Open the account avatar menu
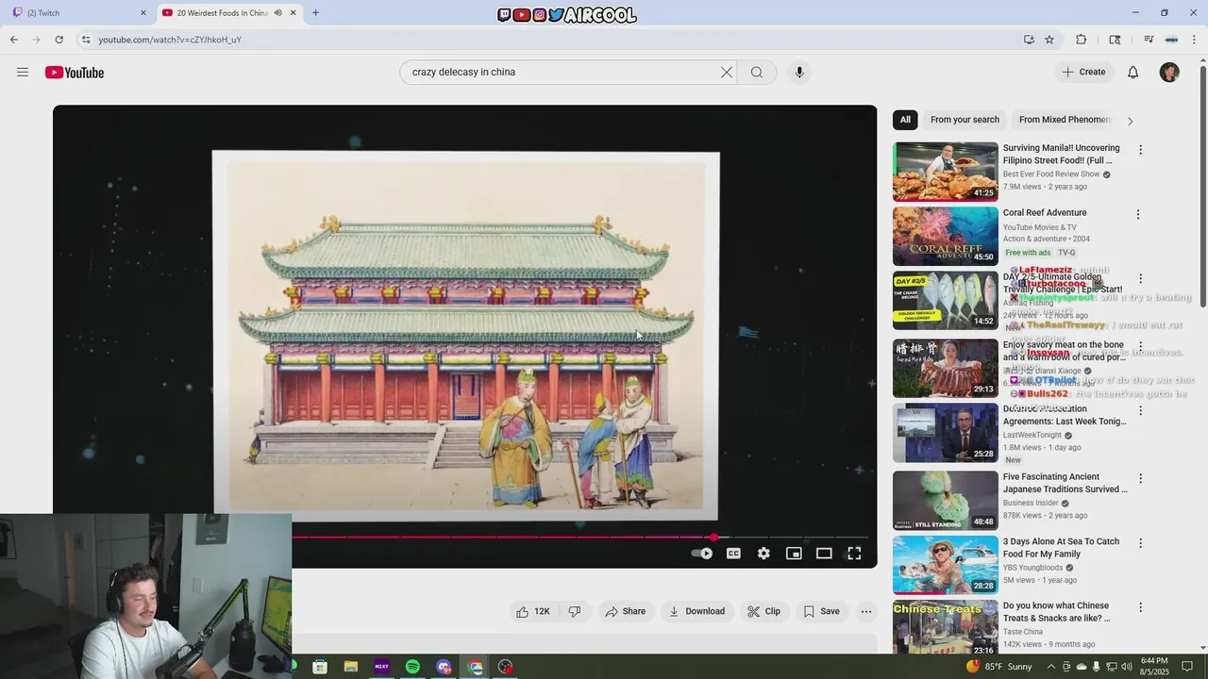Screen dimensions: 1208x679 1169,73
